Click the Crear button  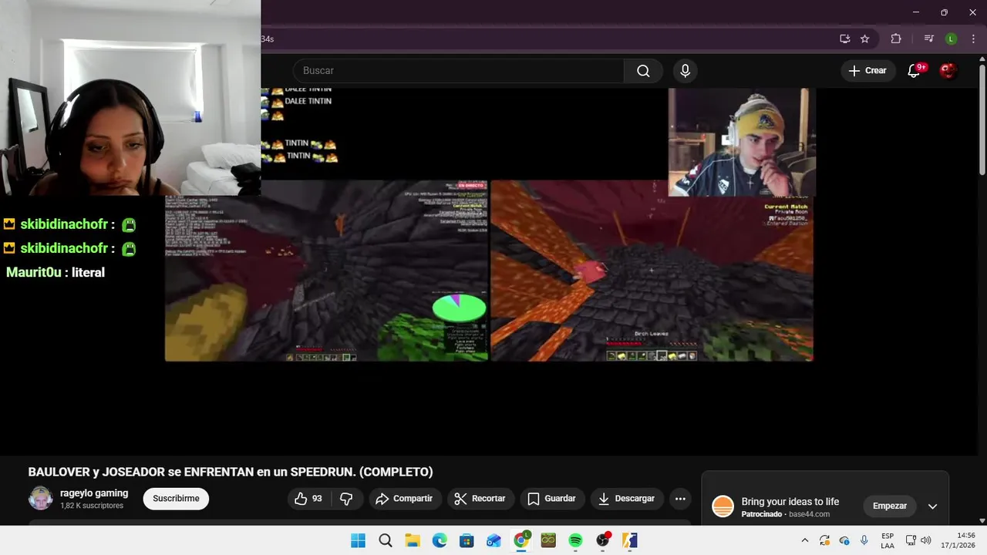click(x=868, y=70)
